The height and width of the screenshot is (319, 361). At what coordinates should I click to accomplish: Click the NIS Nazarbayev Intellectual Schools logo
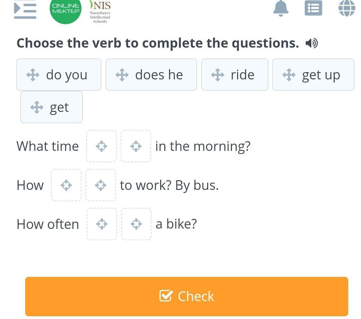coord(100,11)
